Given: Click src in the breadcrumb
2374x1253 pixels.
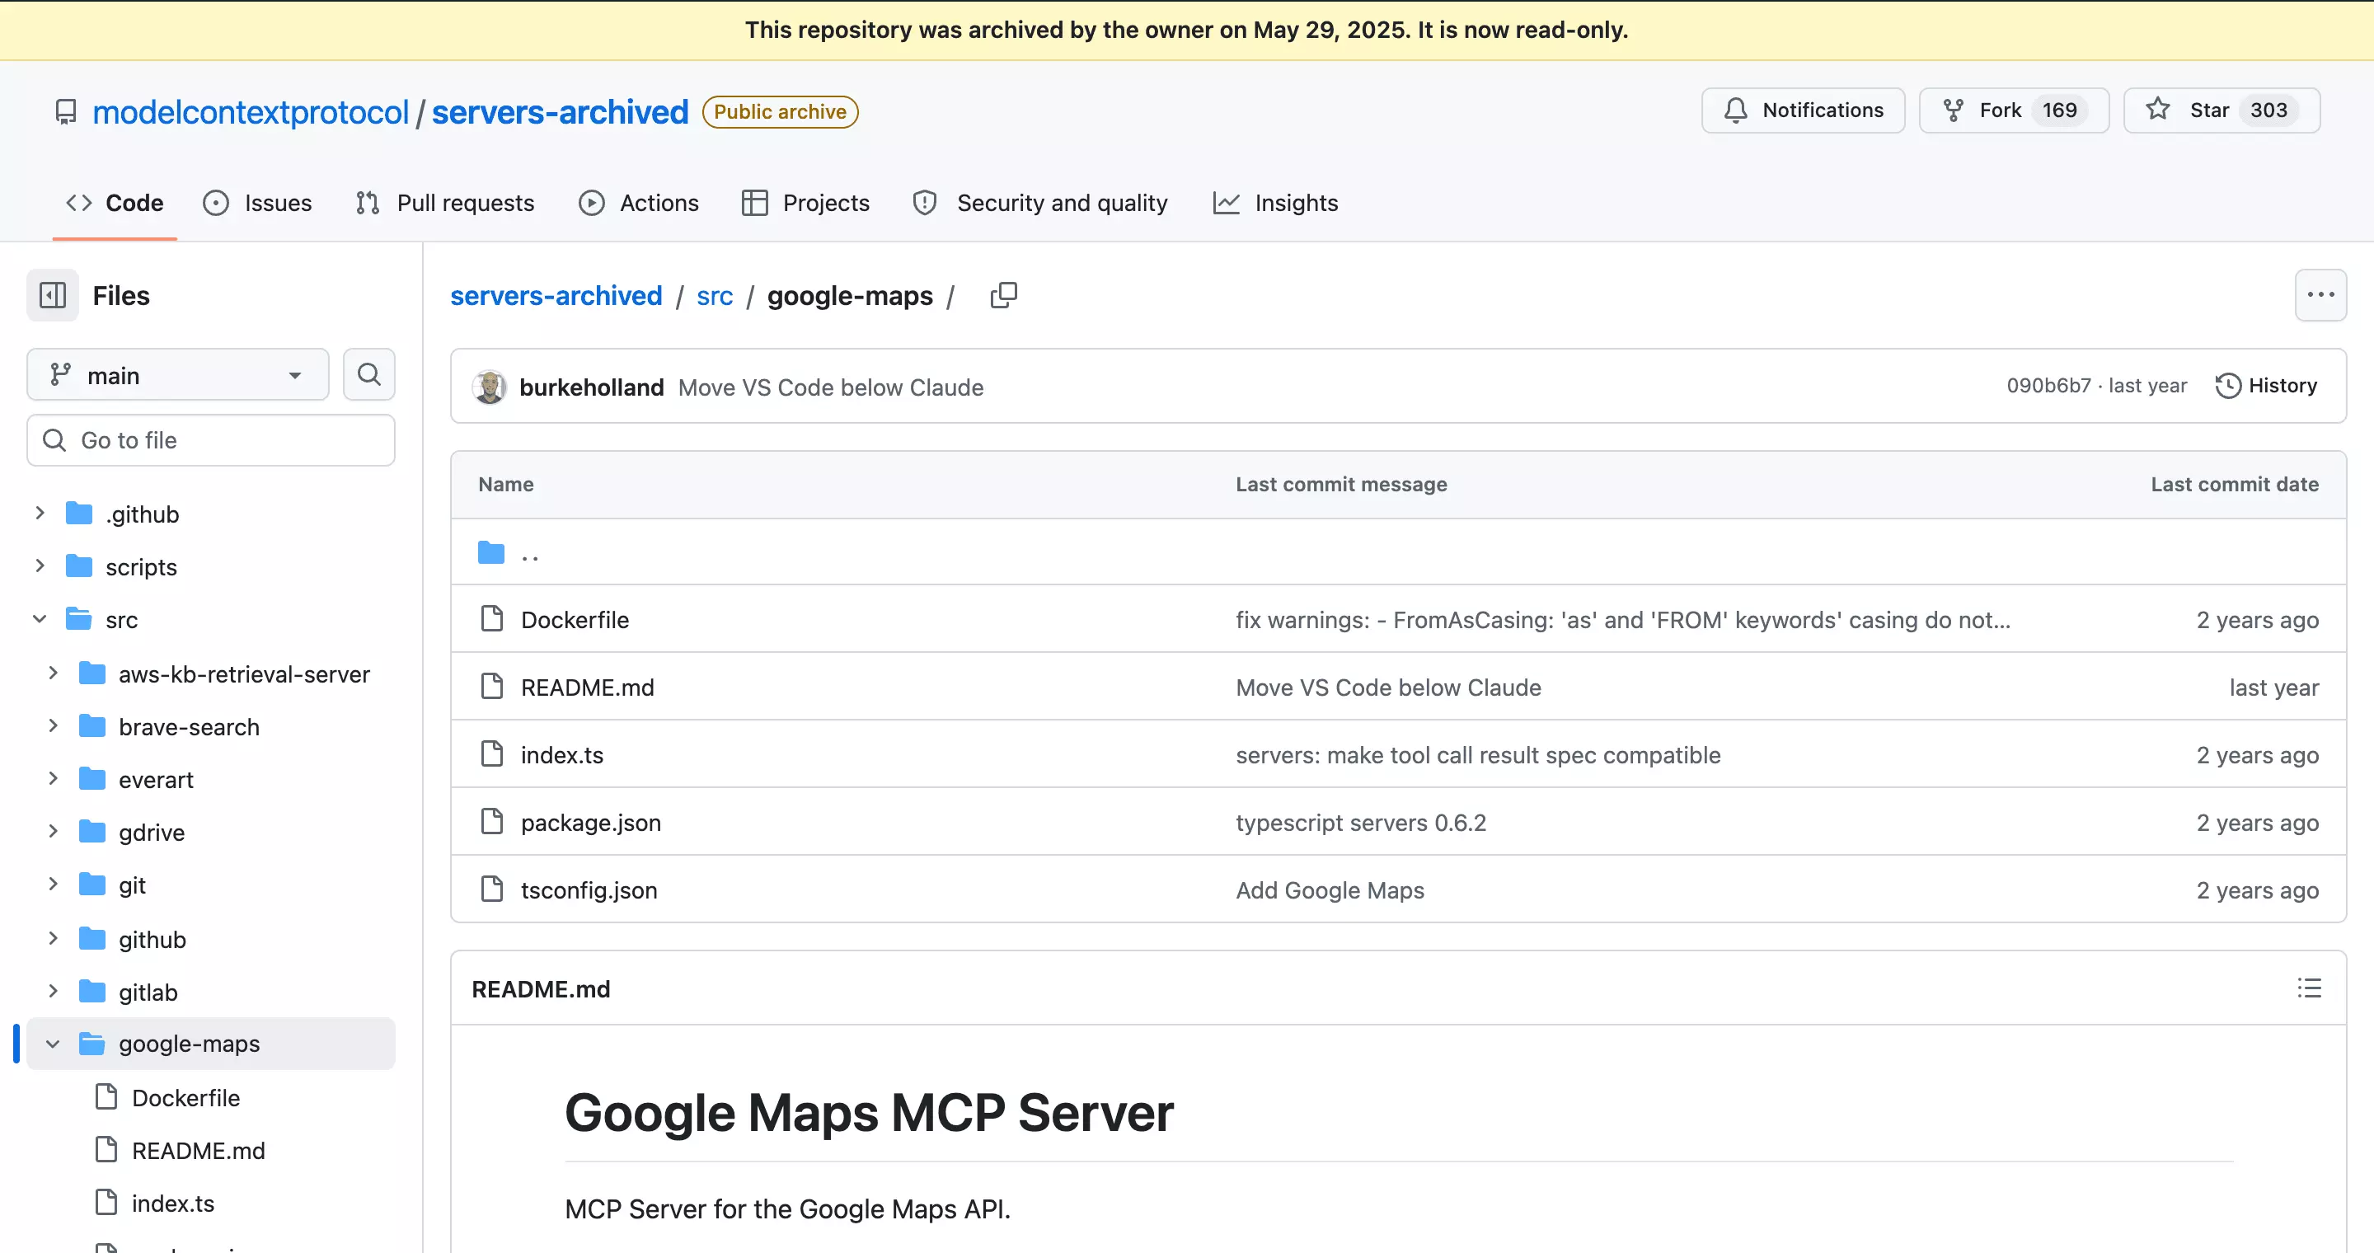Looking at the screenshot, I should pos(714,296).
